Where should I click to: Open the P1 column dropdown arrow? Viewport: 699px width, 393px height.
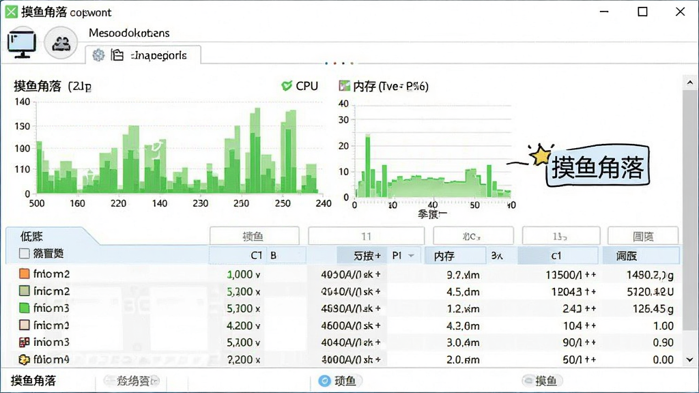[x=411, y=256]
